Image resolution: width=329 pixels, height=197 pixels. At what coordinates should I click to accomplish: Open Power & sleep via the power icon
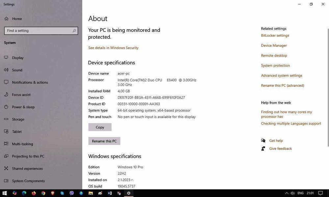(6, 107)
